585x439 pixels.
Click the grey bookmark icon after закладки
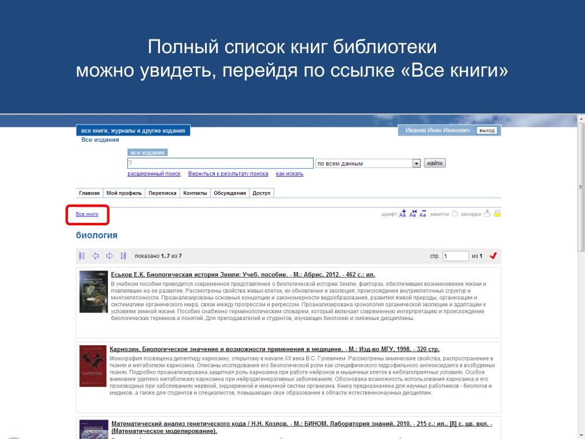pyautogui.click(x=487, y=214)
